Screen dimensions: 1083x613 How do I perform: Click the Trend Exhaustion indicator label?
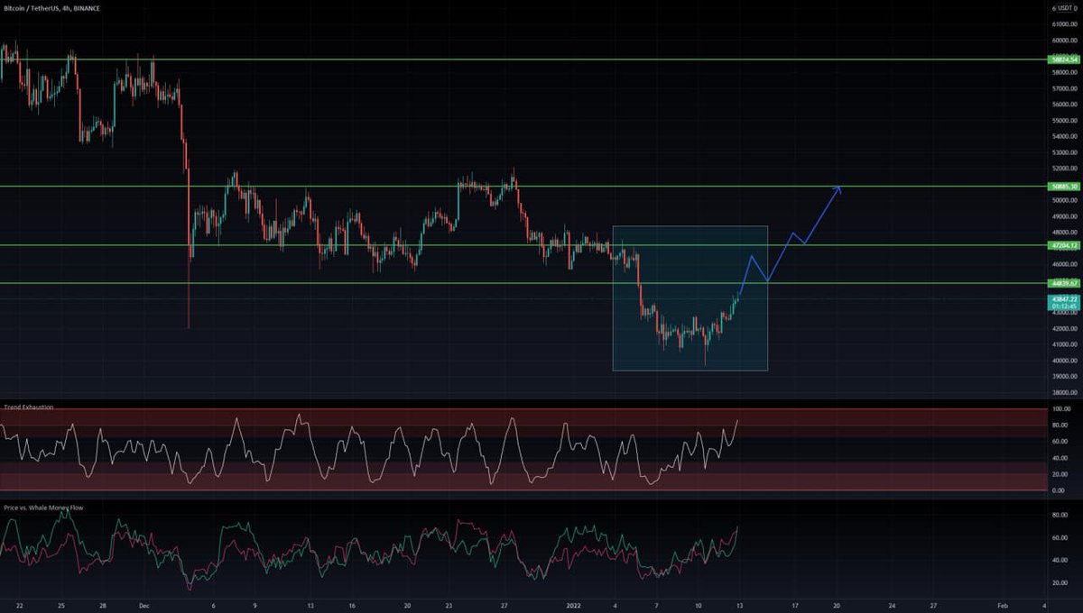pyautogui.click(x=28, y=407)
